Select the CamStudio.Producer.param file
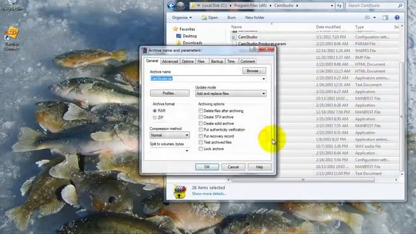Viewport: 416px width, 234px height. click(262, 44)
